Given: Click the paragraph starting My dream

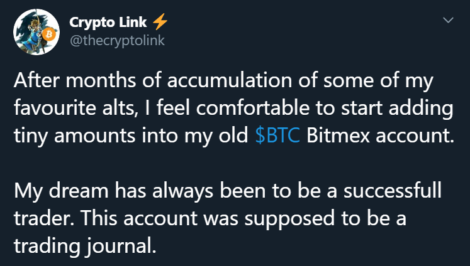Looking at the screenshot, I should point(228,218).
